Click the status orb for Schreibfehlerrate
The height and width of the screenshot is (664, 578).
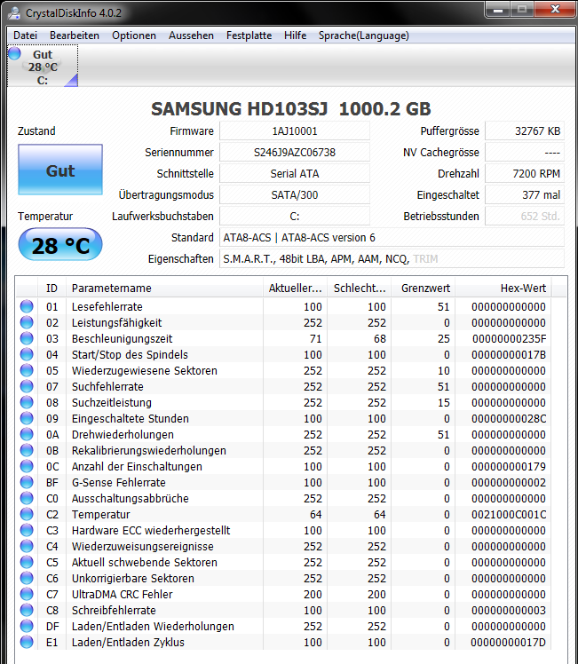[x=27, y=610]
